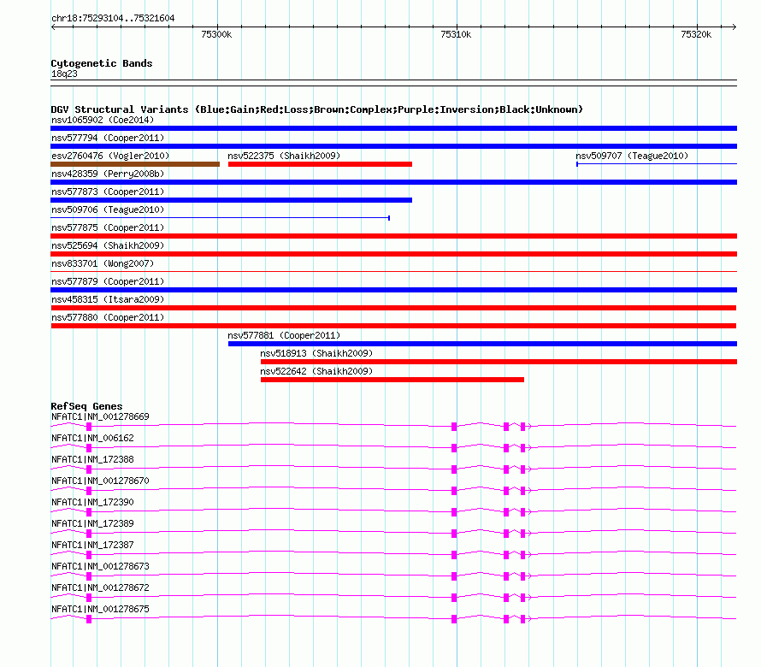Click the left arrow at ruler start
The width and height of the screenshot is (761, 667).
click(x=53, y=27)
